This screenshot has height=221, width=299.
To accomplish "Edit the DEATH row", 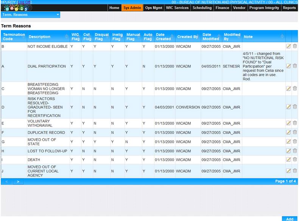I will pyautogui.click(x=288, y=160).
